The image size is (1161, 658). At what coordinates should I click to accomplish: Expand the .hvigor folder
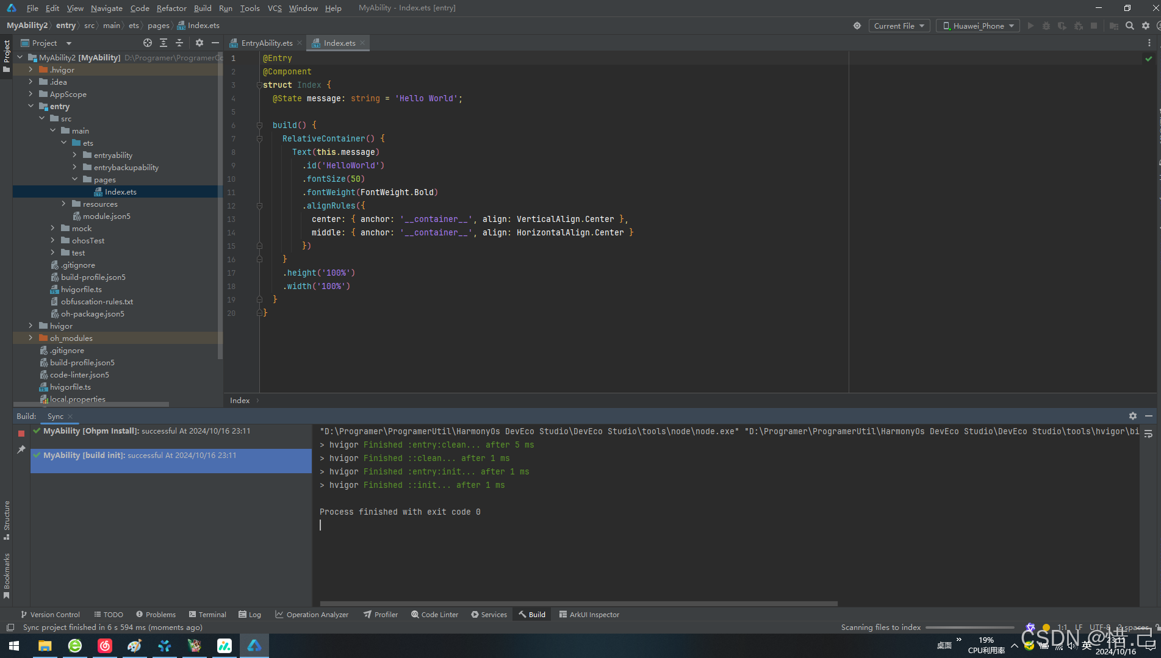[31, 70]
